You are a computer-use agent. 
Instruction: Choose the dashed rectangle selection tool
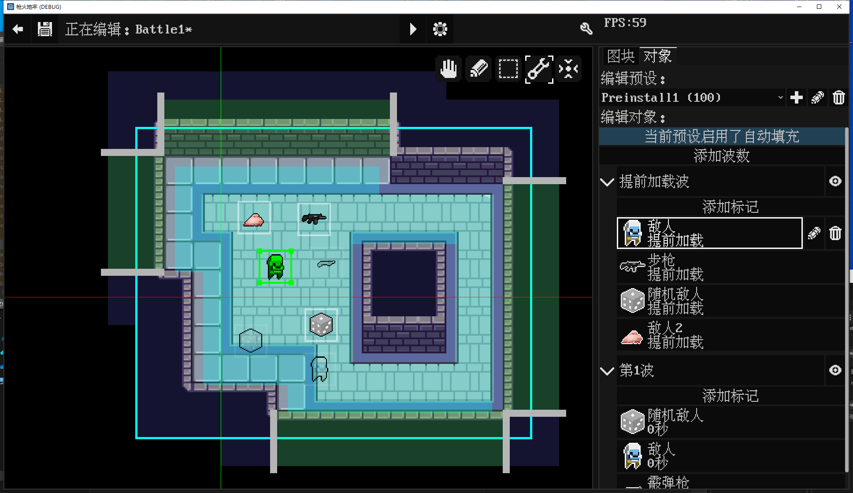(x=508, y=69)
